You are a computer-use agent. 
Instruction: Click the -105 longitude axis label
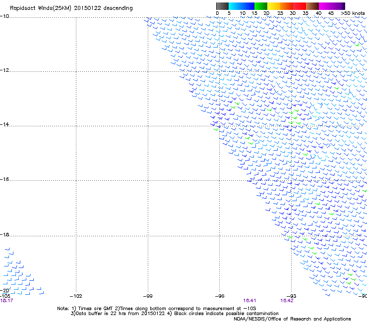click(5, 296)
